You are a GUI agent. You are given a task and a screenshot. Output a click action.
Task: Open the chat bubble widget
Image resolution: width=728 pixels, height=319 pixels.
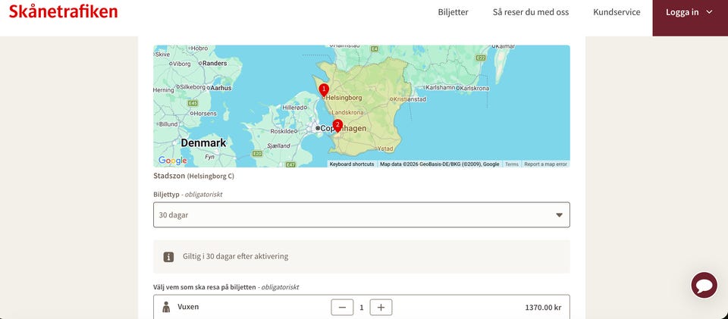pyautogui.click(x=704, y=285)
